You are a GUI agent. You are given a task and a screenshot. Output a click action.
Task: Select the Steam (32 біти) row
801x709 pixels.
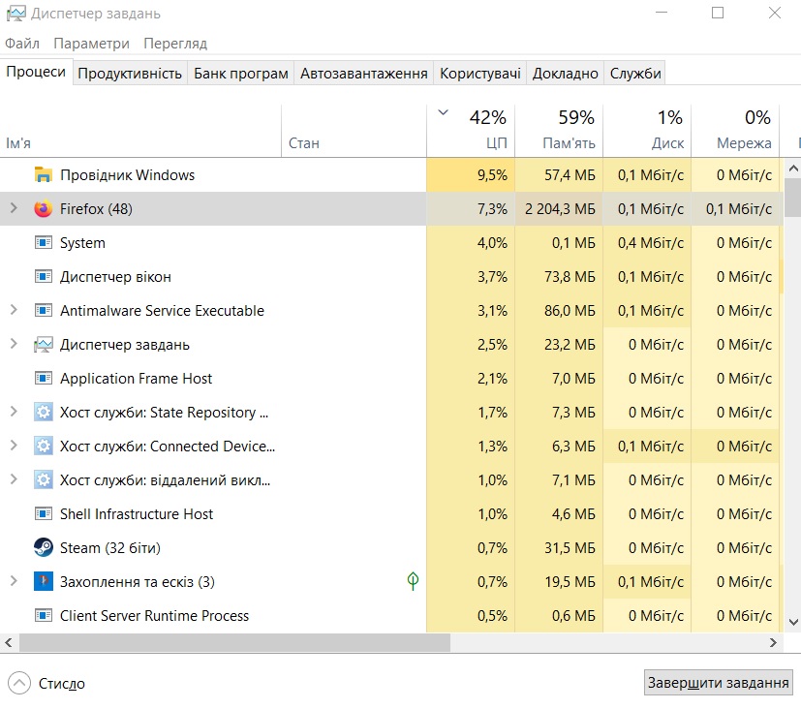pos(391,547)
